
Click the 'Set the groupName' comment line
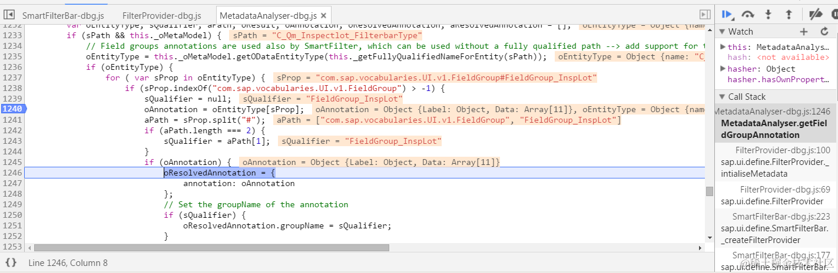(x=256, y=204)
